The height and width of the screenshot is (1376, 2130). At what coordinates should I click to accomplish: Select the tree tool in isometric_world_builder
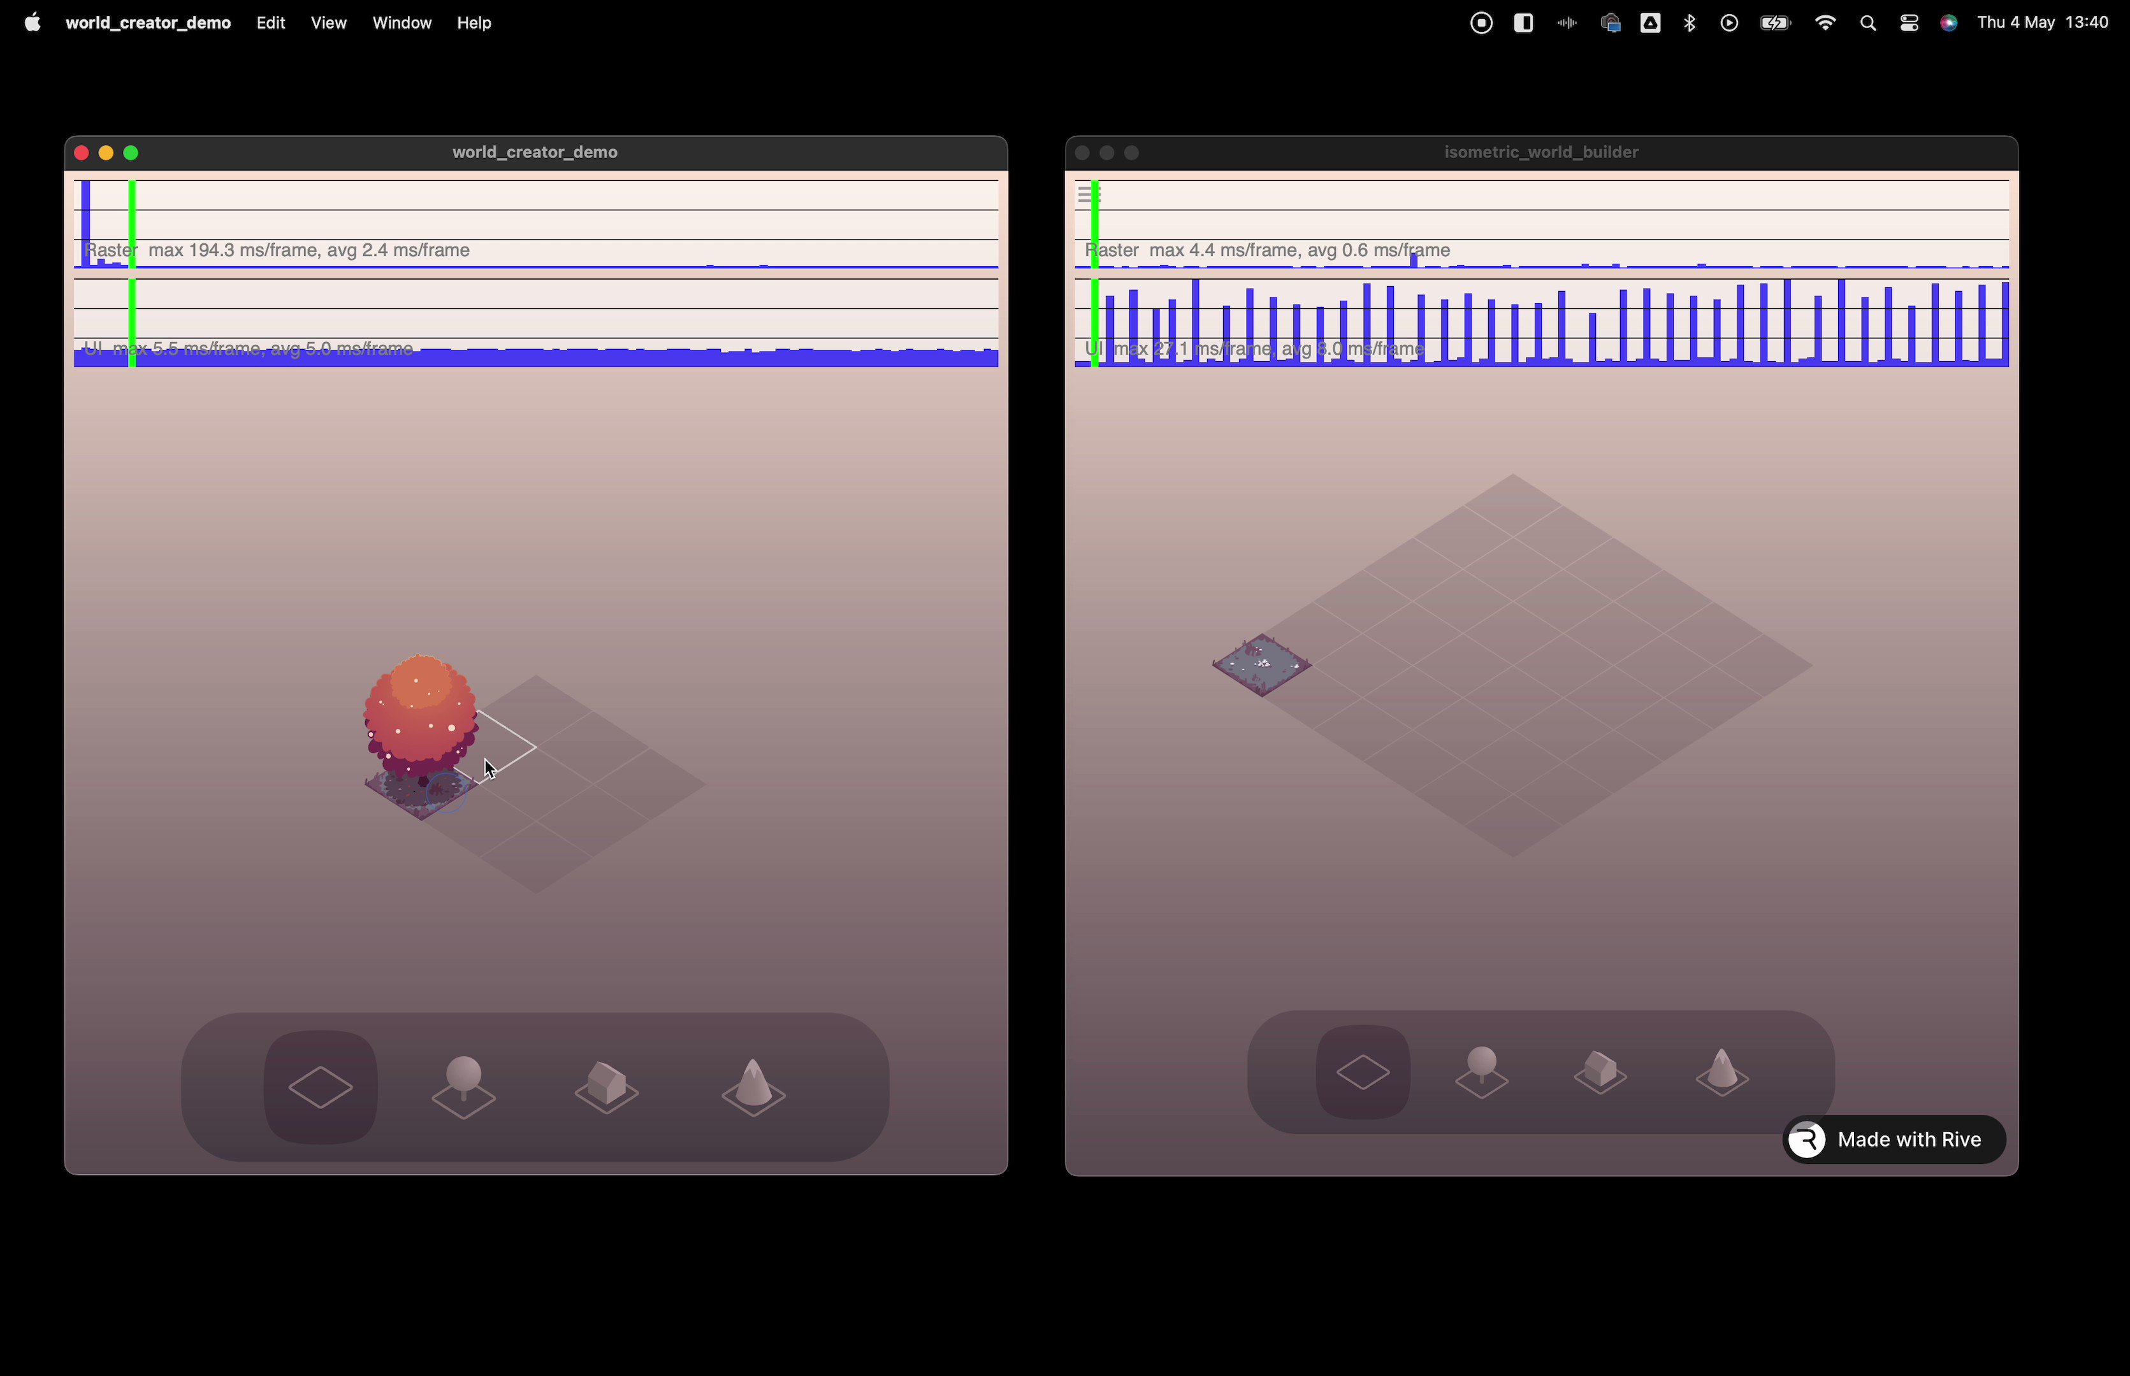(1481, 1072)
